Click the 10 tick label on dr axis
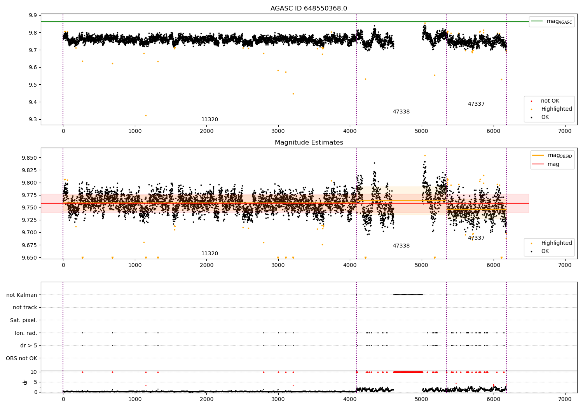The image size is (583, 408). (34, 372)
